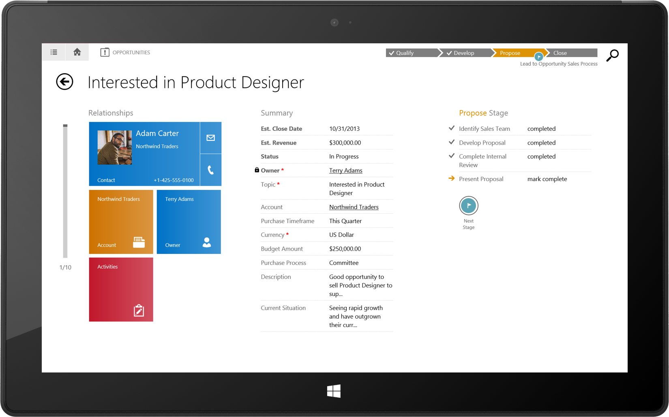Viewport: 669px width, 417px height.
Task: Toggle the Complete Internal Review checkmark
Action: (x=451, y=156)
